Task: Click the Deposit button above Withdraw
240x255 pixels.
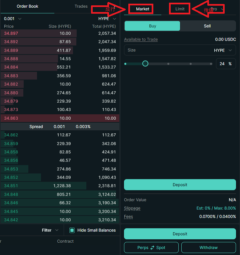Action: click(180, 234)
